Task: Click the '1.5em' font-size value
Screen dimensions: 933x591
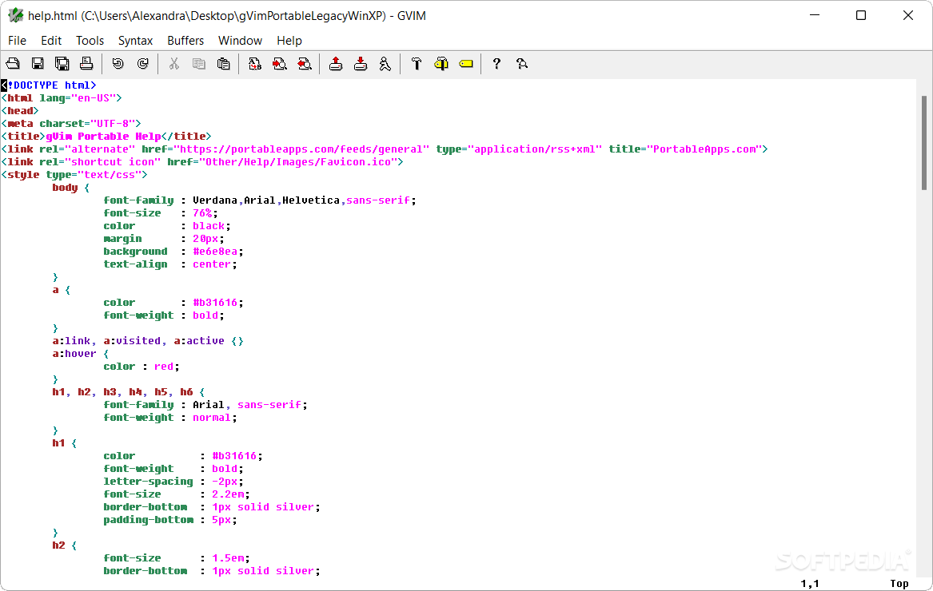Action: (x=228, y=557)
